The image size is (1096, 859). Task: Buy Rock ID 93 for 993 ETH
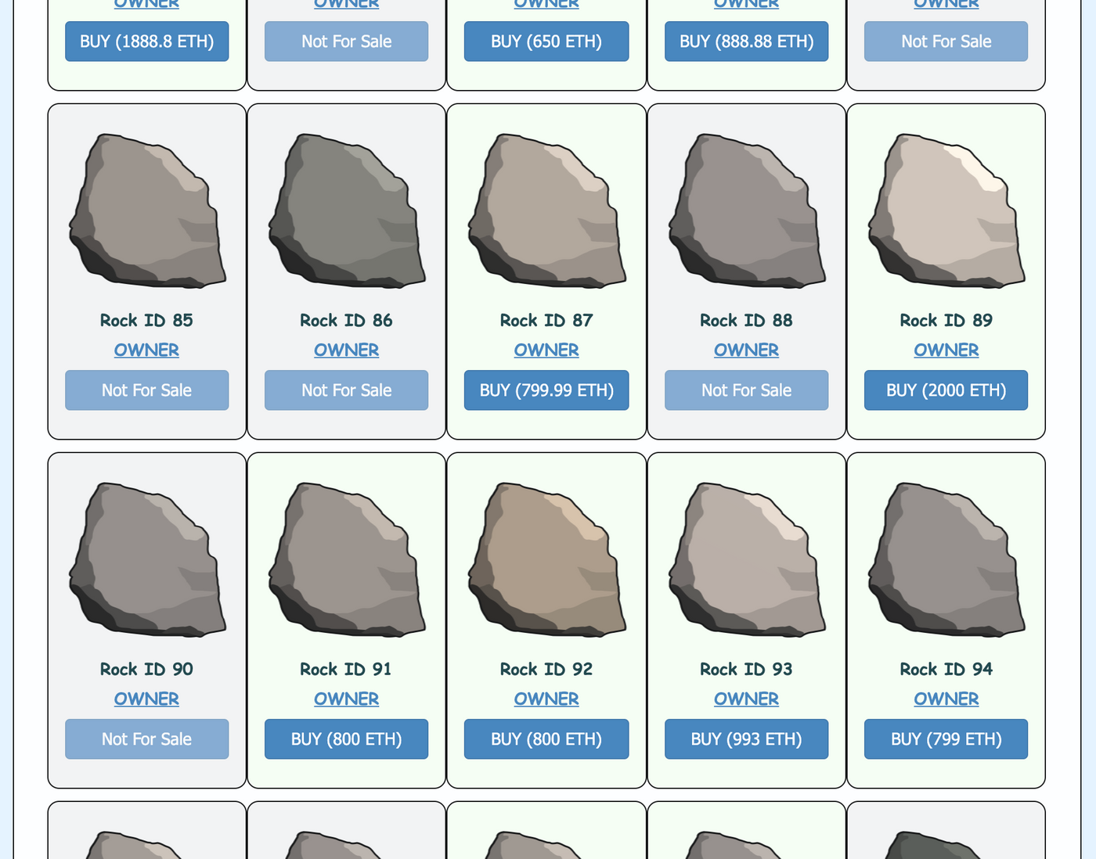pyautogui.click(x=746, y=739)
